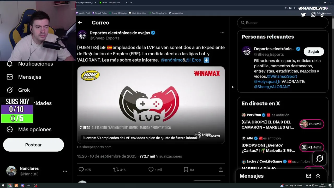
Task: Click the Postear button
Action: [x=33, y=145]
